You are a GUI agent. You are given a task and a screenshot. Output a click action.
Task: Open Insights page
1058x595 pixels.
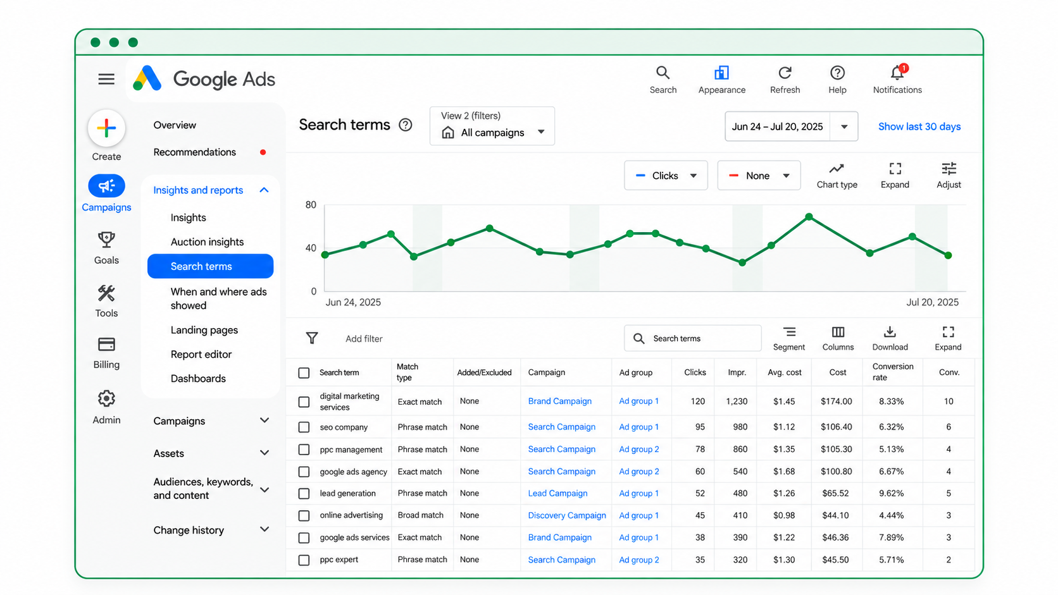(189, 218)
